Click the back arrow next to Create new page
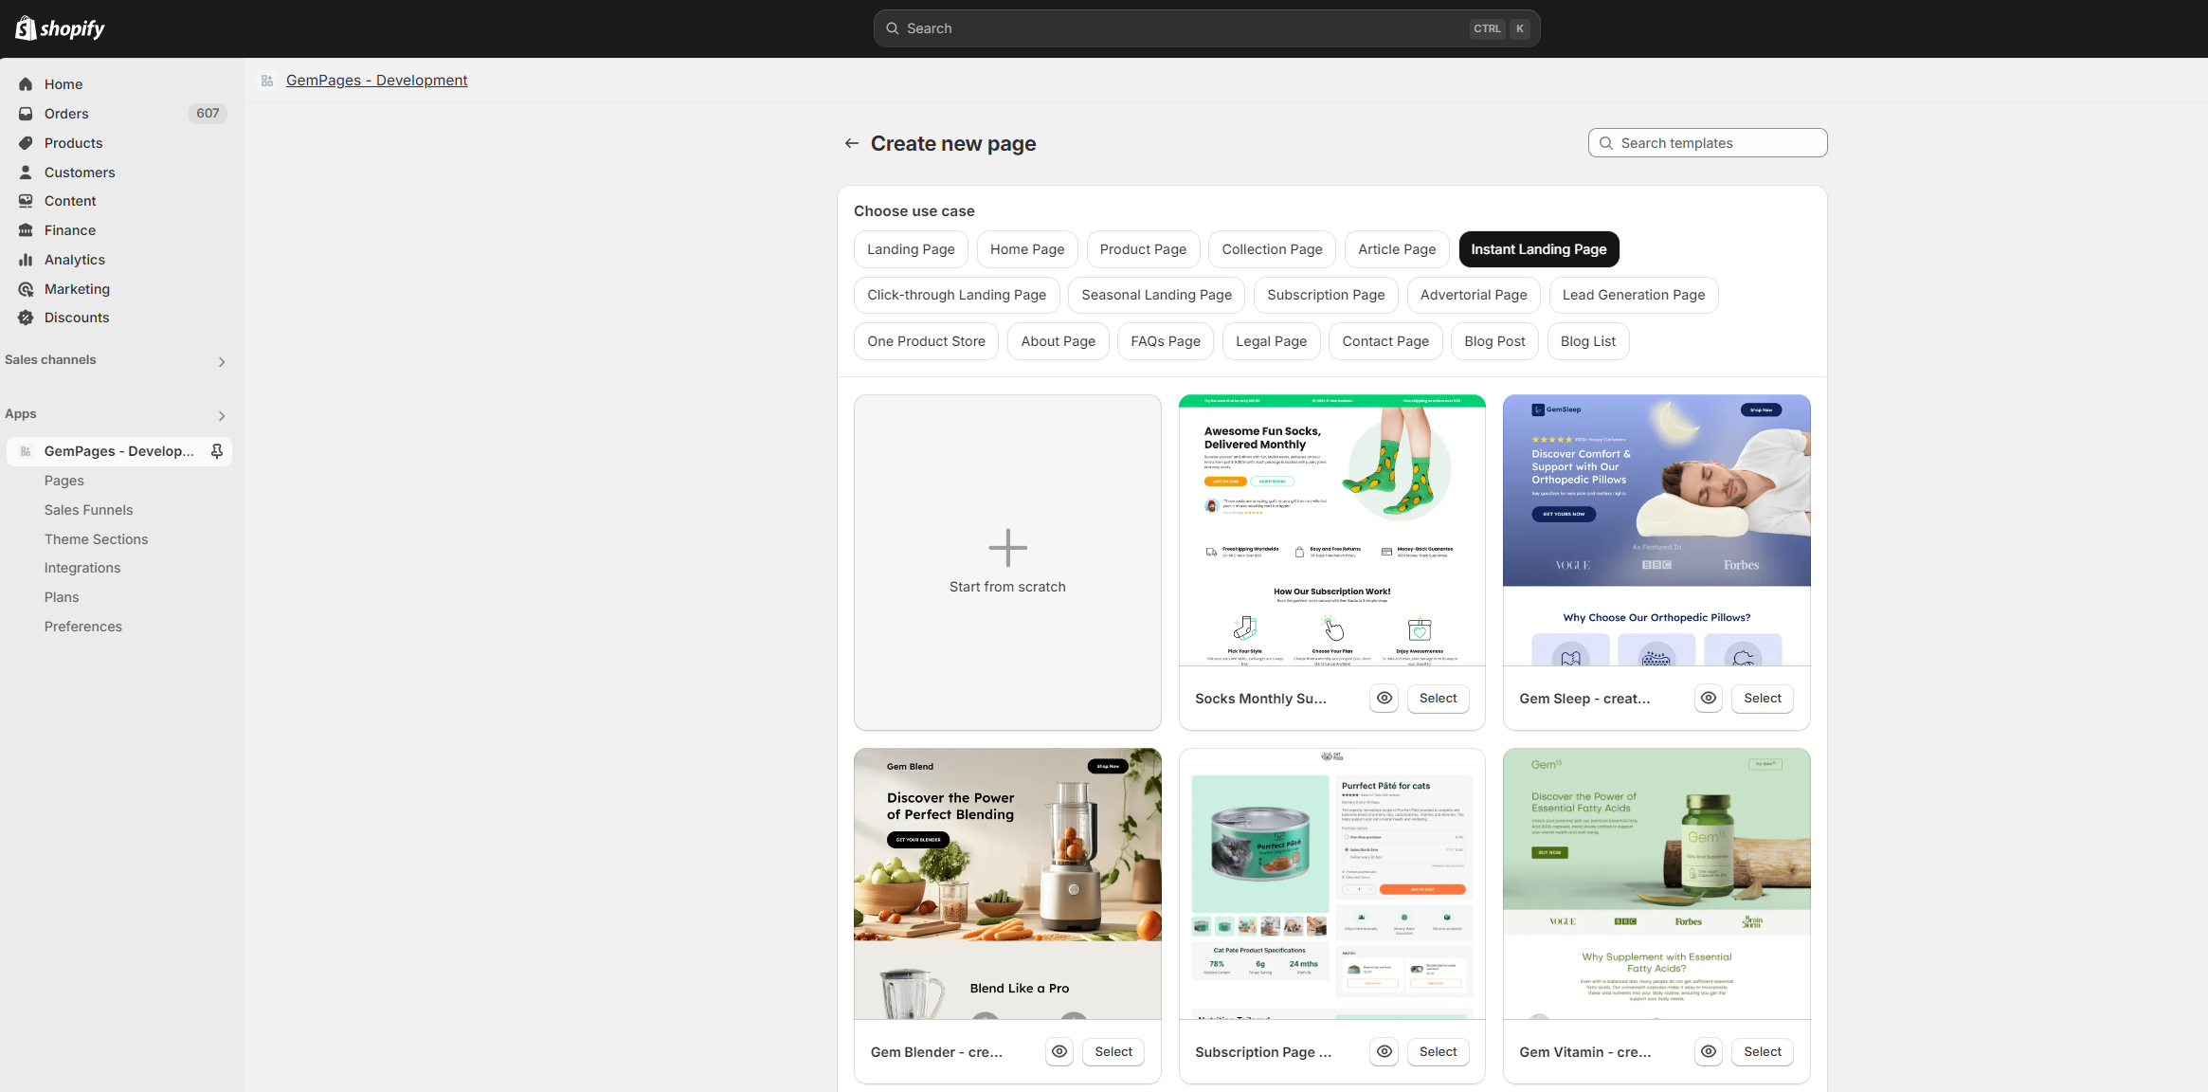Image resolution: width=2208 pixels, height=1092 pixels. point(851,143)
